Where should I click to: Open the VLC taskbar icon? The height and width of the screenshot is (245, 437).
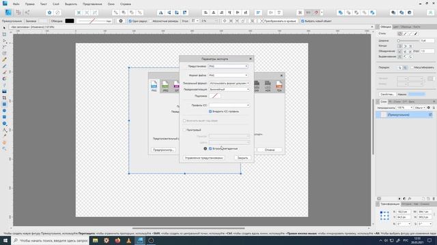[128, 240]
